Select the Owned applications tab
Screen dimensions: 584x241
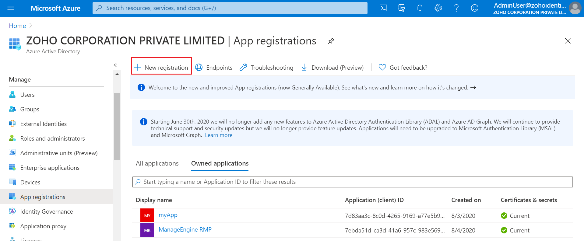[220, 163]
